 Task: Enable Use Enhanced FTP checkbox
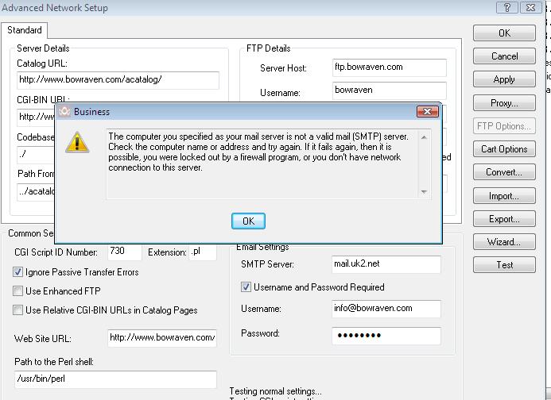coord(18,291)
